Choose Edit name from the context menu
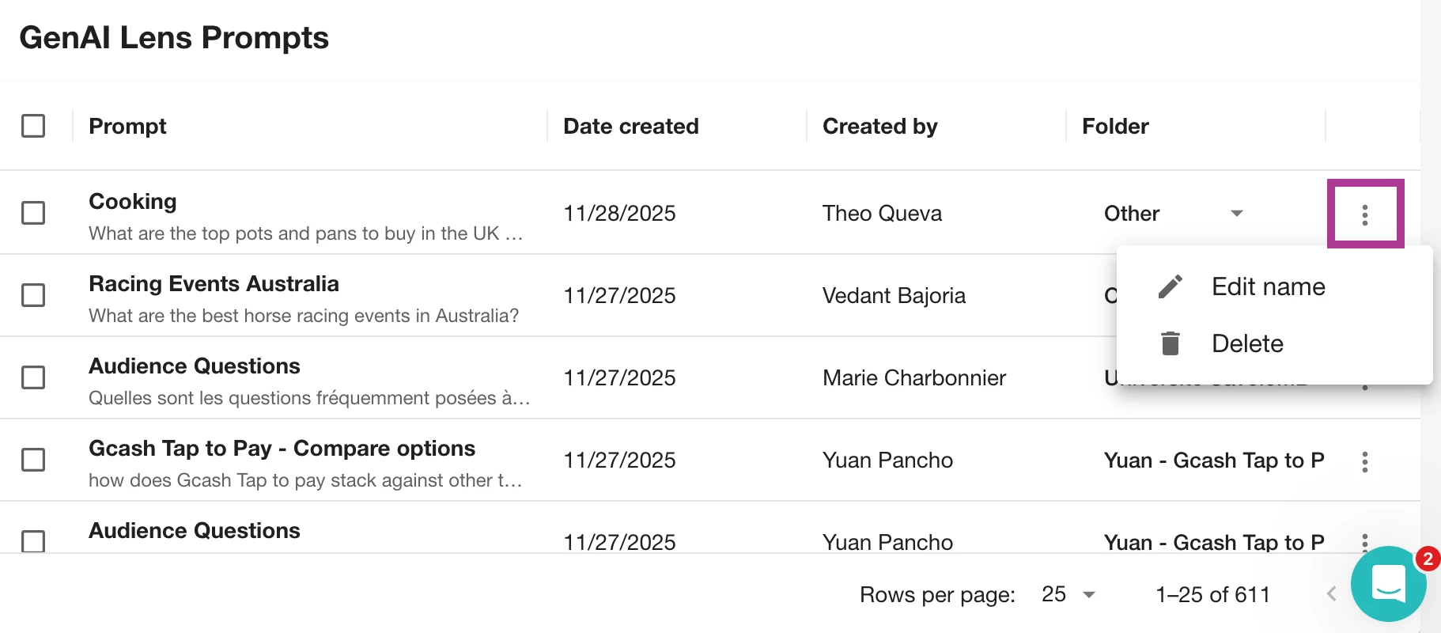 (x=1268, y=286)
